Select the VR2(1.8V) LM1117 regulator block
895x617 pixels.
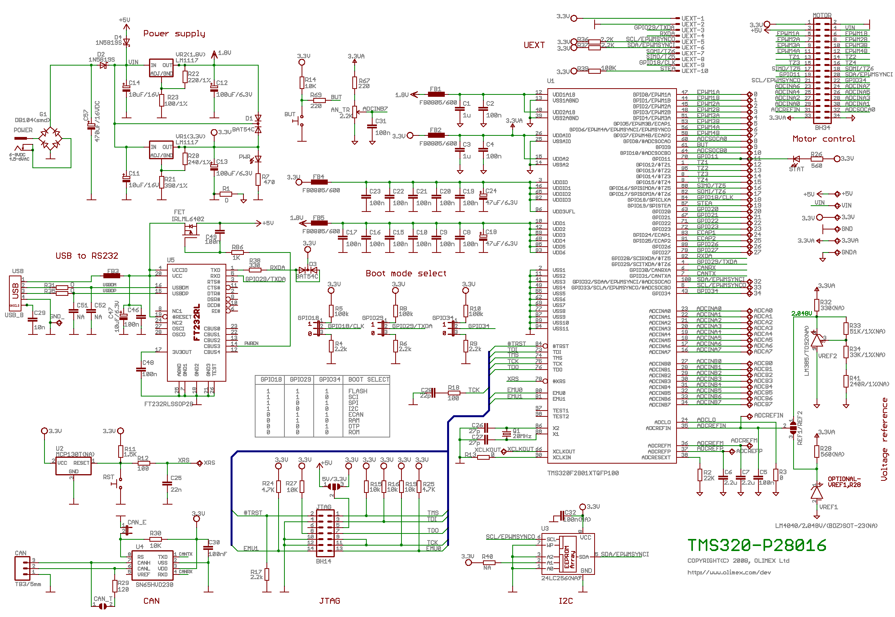click(162, 68)
